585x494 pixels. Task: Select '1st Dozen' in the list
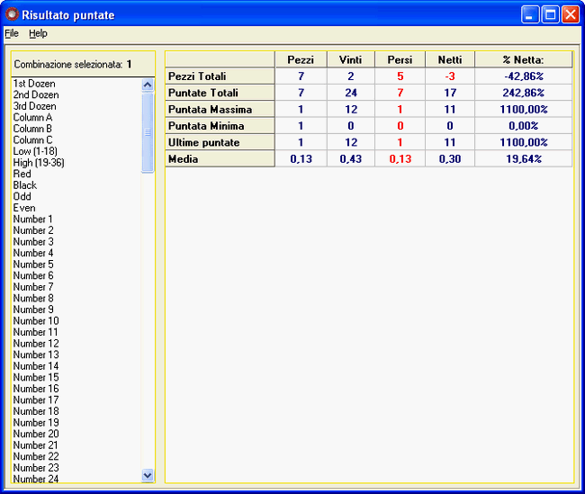33,84
